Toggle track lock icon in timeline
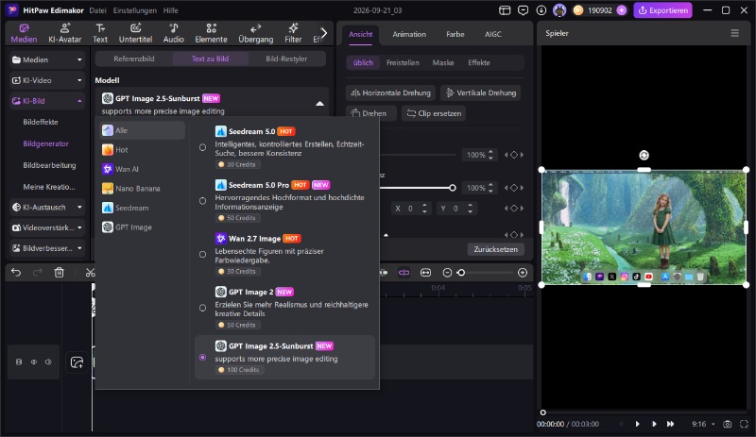The width and height of the screenshot is (756, 437). (19, 361)
